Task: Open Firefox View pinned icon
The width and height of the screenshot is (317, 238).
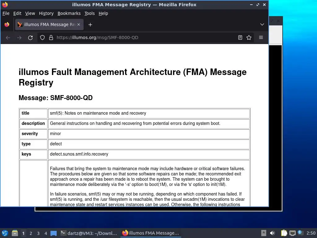Action: coord(7,24)
